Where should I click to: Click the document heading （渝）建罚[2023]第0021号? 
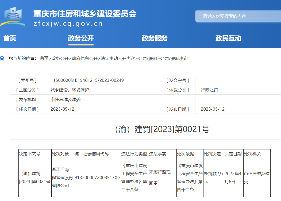(x=162, y=129)
